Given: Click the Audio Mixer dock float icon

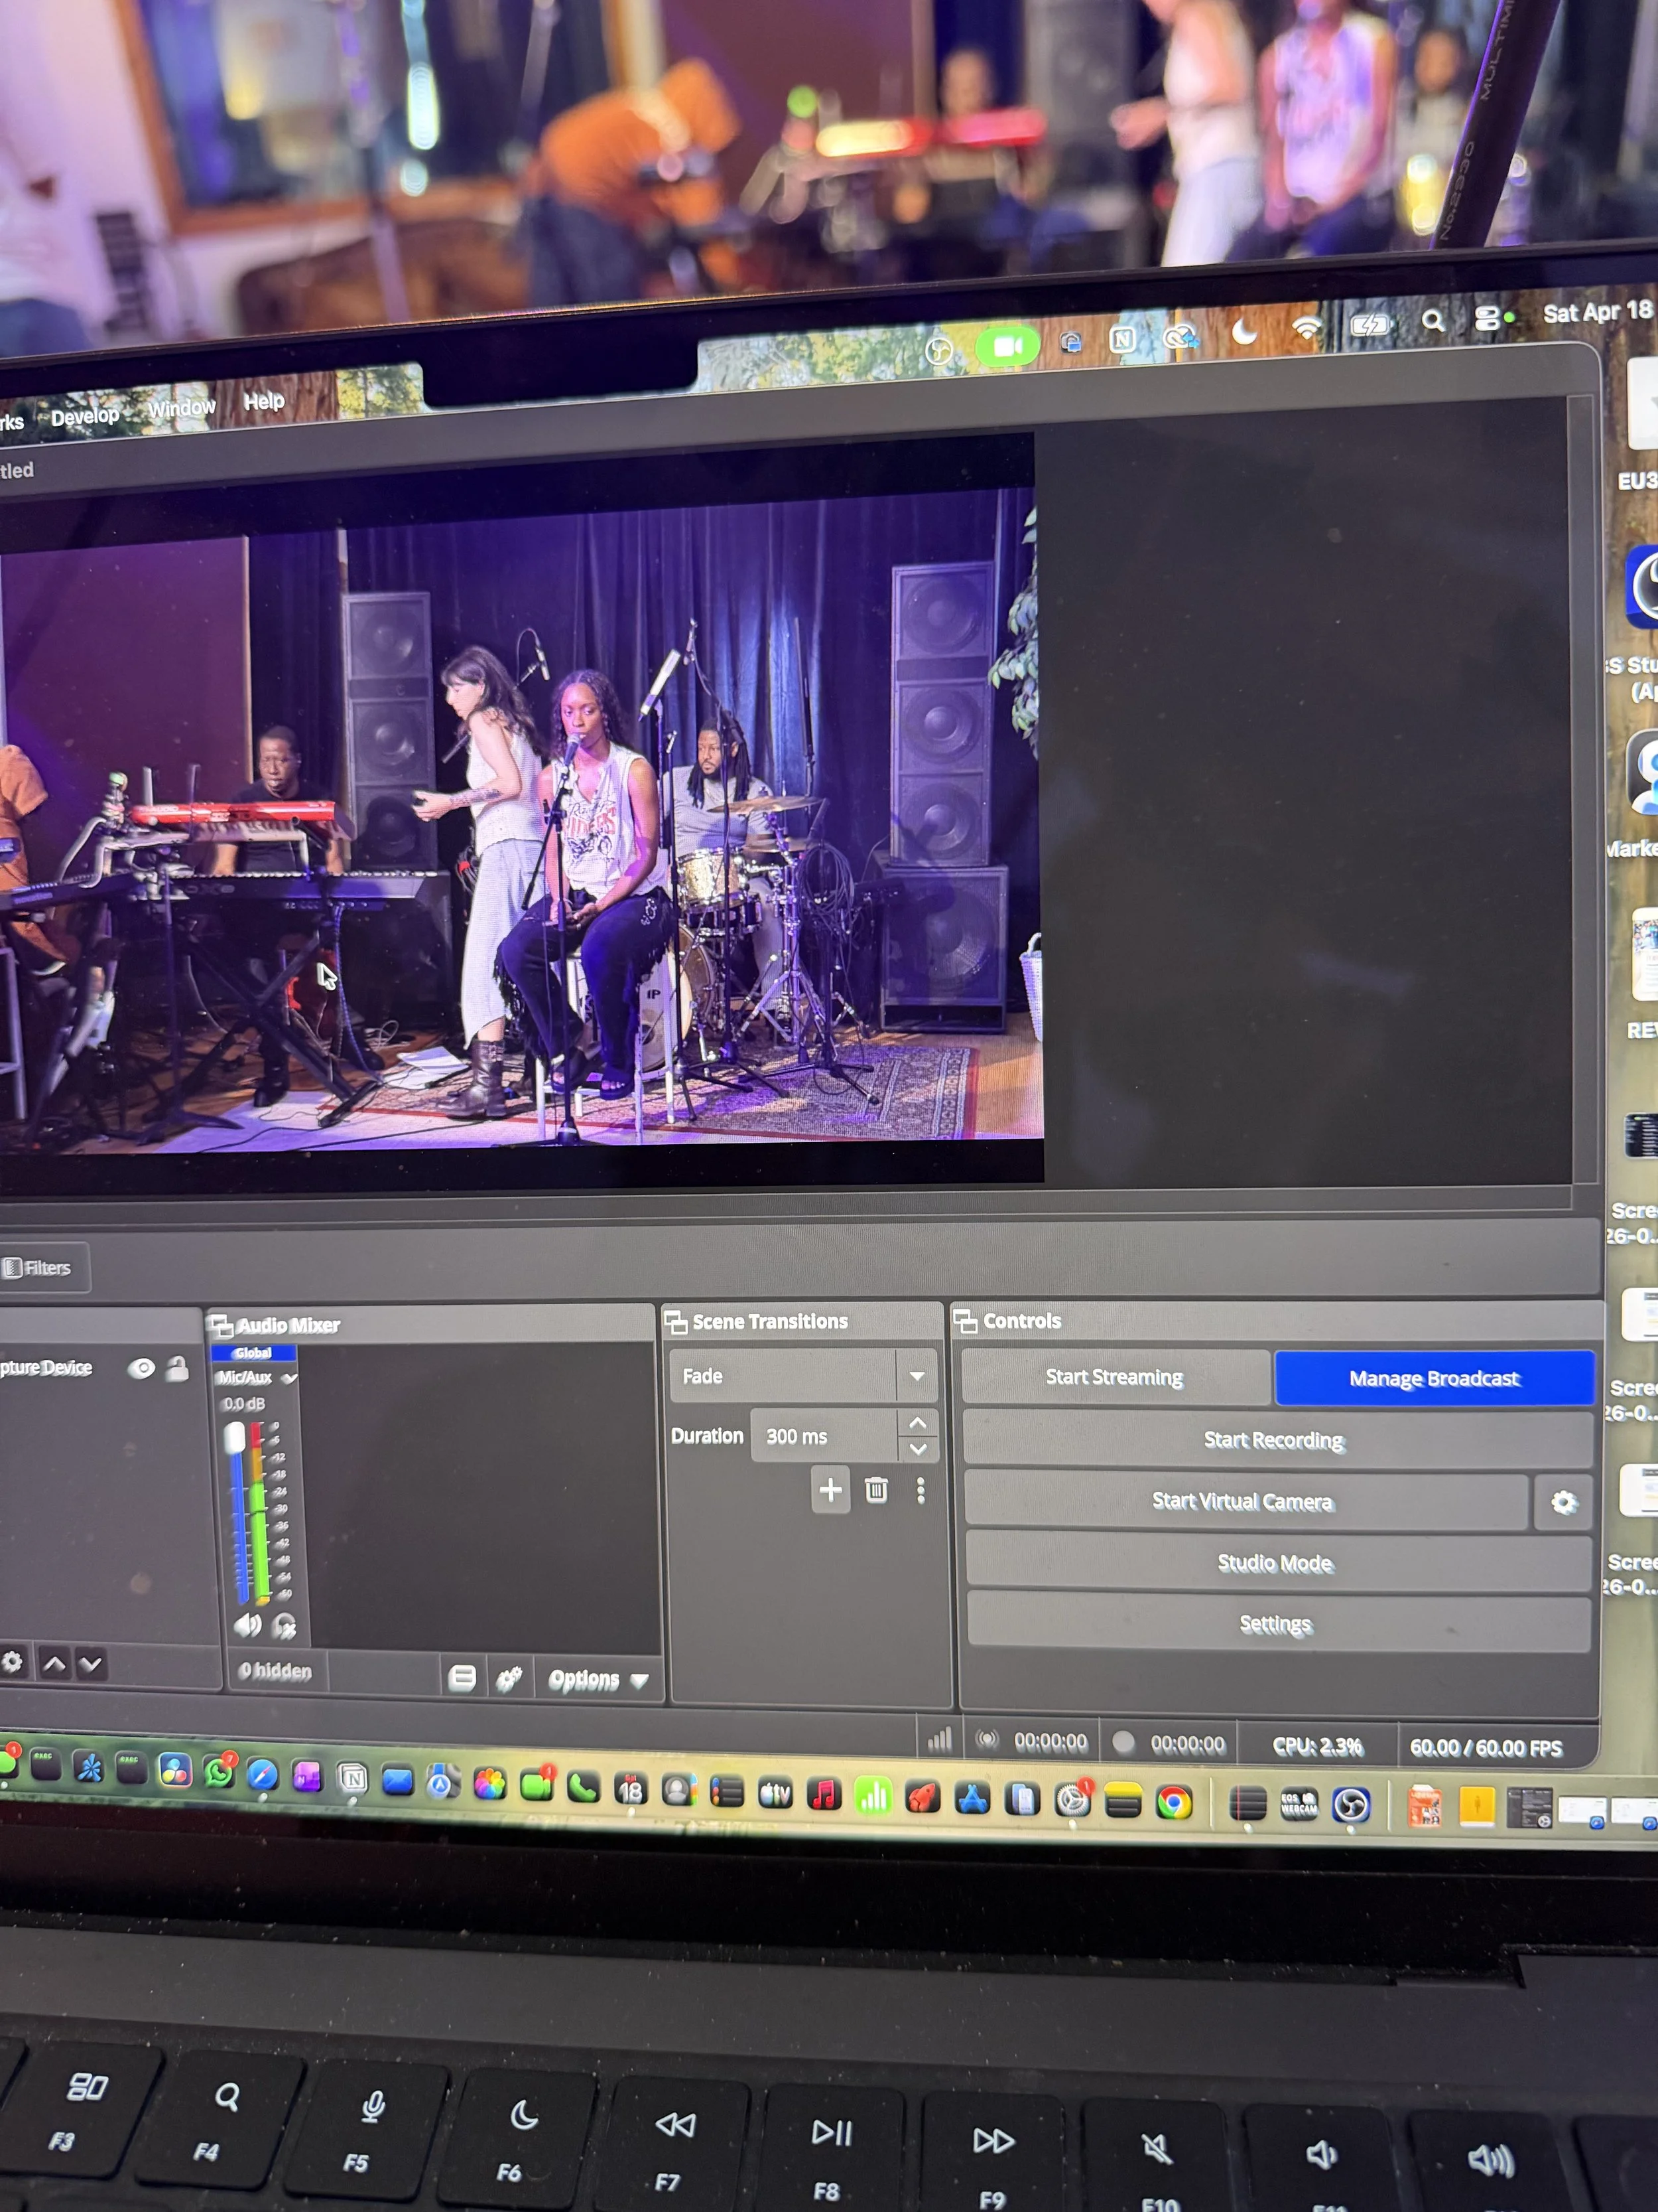Looking at the screenshot, I should click(220, 1326).
